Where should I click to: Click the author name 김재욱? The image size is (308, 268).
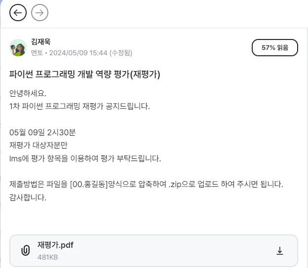pyautogui.click(x=40, y=42)
